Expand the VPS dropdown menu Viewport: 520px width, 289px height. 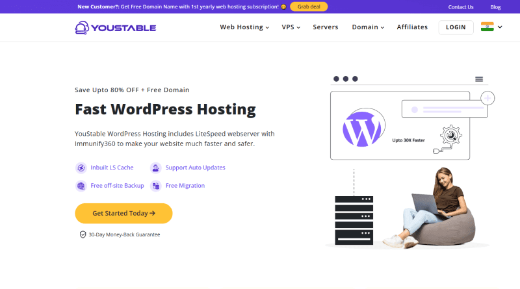(x=291, y=27)
